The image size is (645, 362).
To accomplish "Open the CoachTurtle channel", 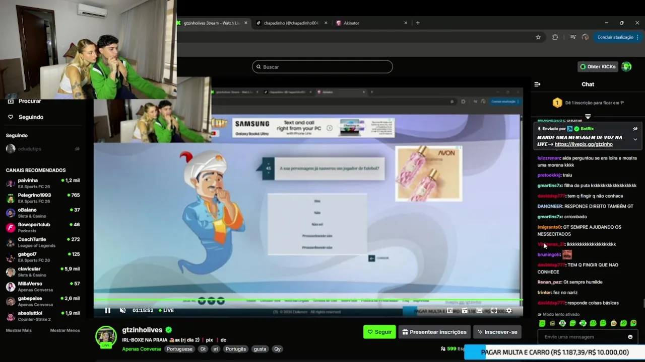I will 43,242.
